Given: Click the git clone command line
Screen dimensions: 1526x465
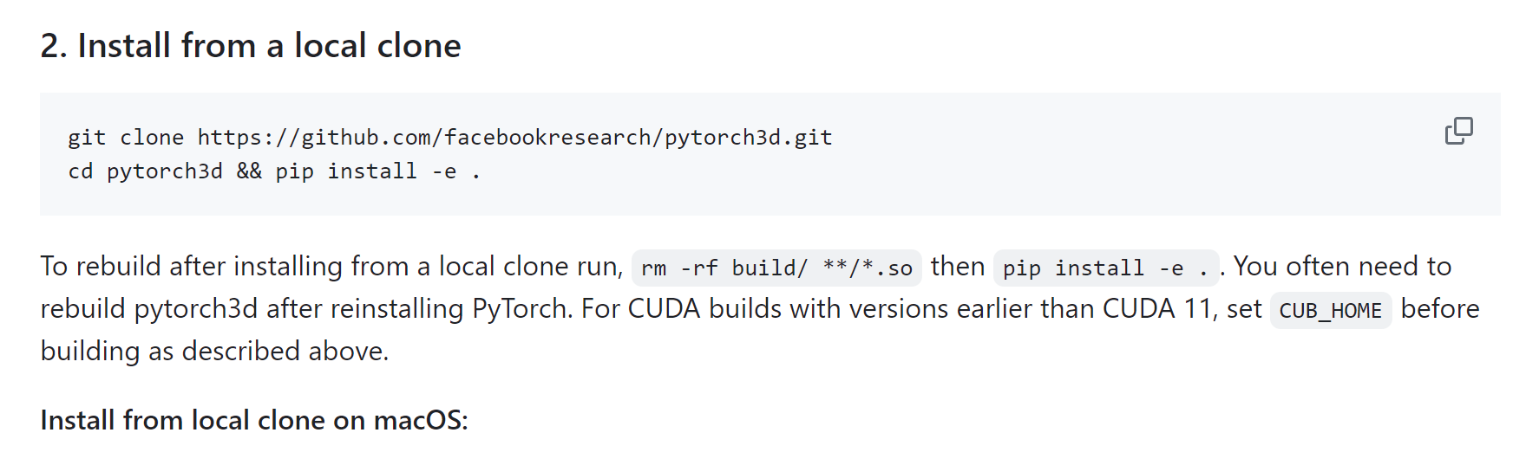Looking at the screenshot, I should pyautogui.click(x=450, y=138).
